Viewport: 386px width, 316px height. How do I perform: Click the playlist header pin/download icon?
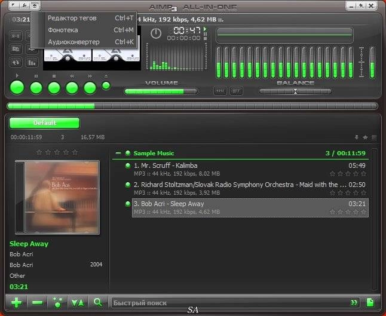click(357, 137)
